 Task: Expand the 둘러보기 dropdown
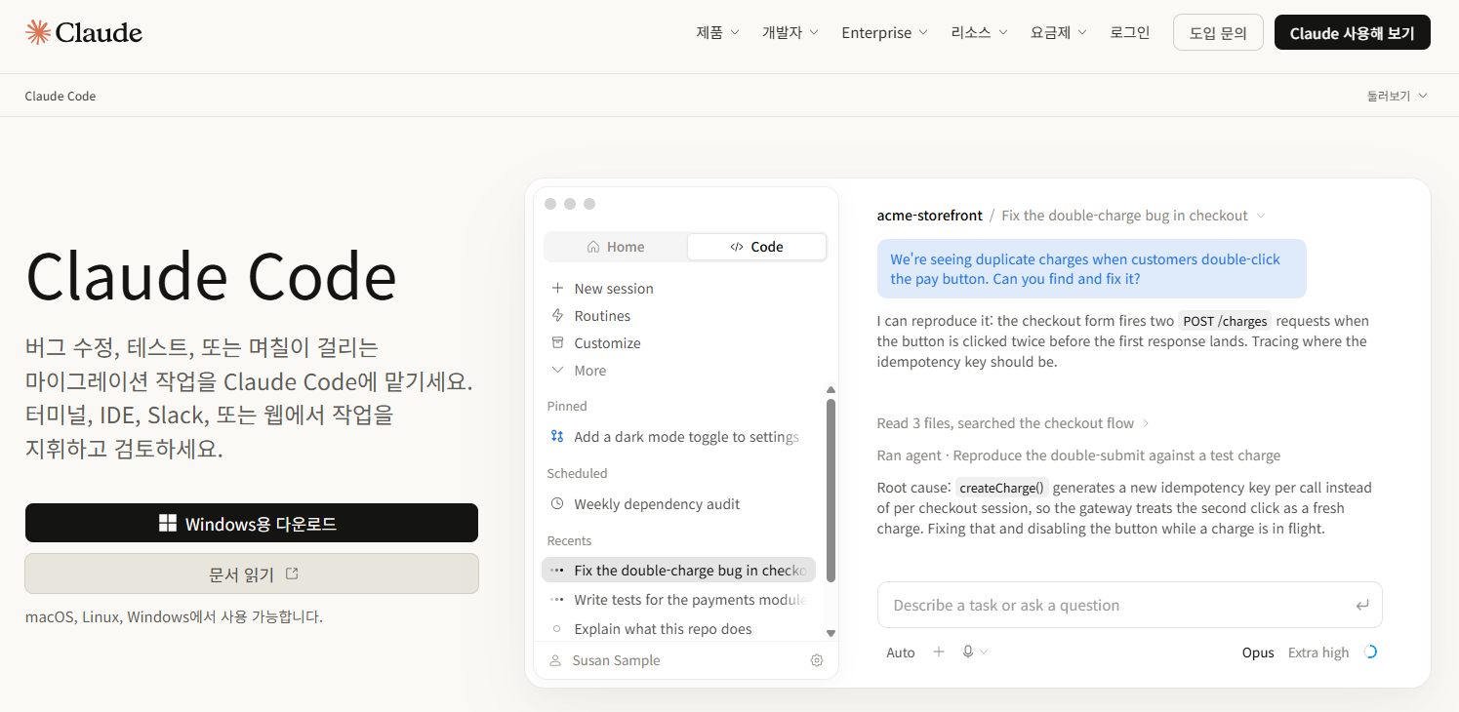1398,96
